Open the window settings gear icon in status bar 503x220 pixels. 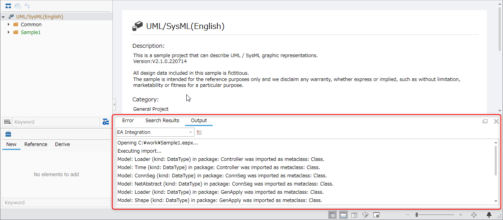376,215
